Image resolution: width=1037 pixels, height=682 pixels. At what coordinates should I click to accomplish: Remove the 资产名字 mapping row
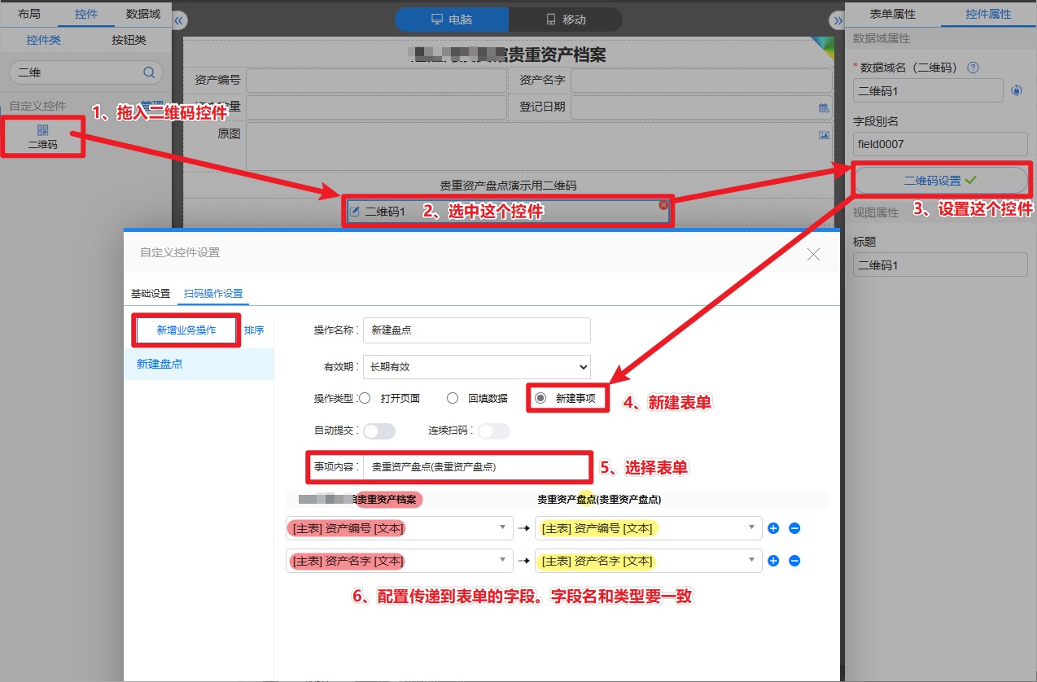(794, 561)
